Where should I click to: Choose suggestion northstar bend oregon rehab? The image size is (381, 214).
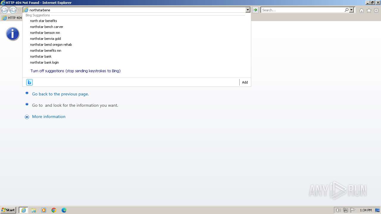click(51, 45)
